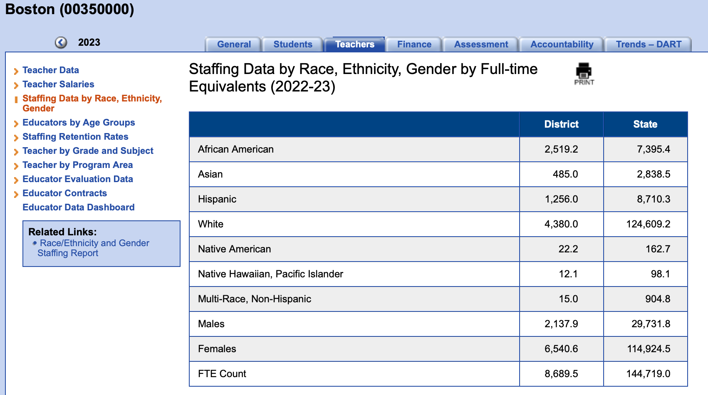Image resolution: width=708 pixels, height=395 pixels.
Task: Click Hispanic state value 8,710.3
Action: (654, 199)
